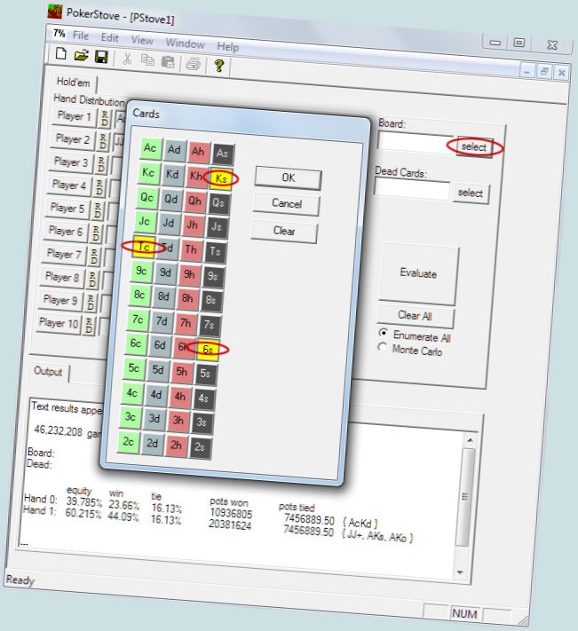Click the RD button next to Player 4
The image size is (578, 631).
(99, 187)
